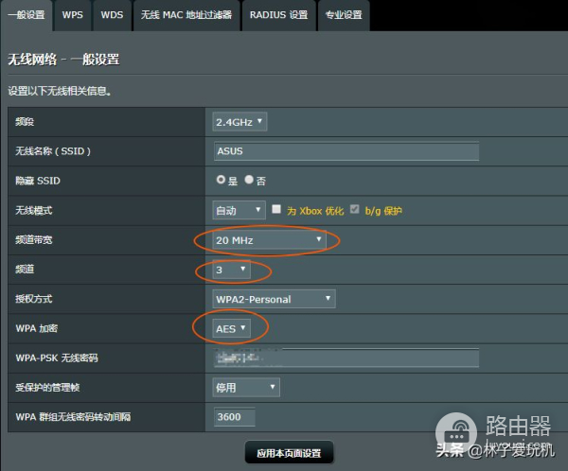
Task: Click the 隐藏 SSID row label
Action: (38, 181)
